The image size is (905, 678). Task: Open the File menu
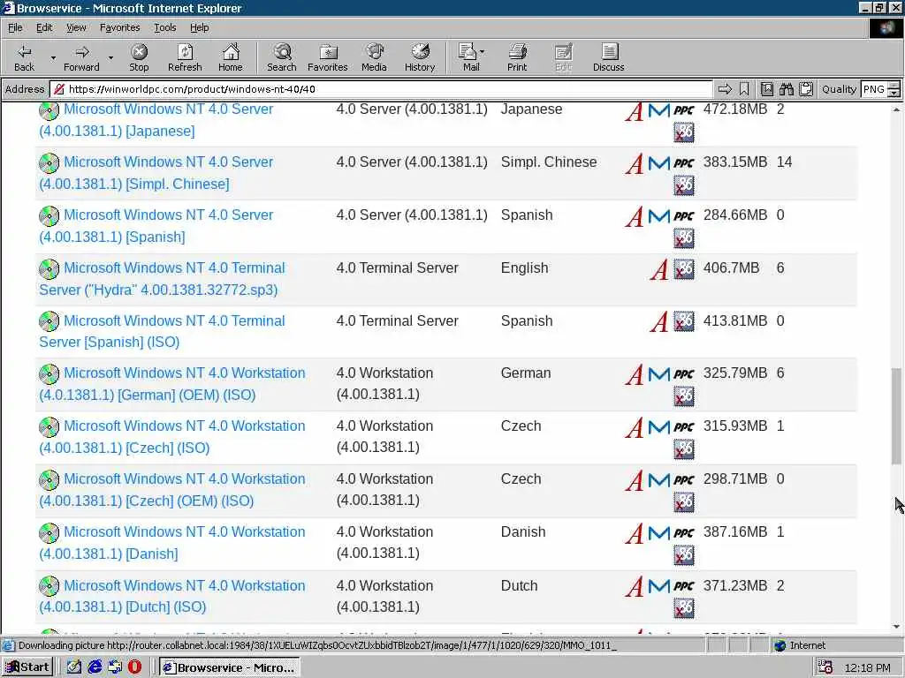click(15, 27)
